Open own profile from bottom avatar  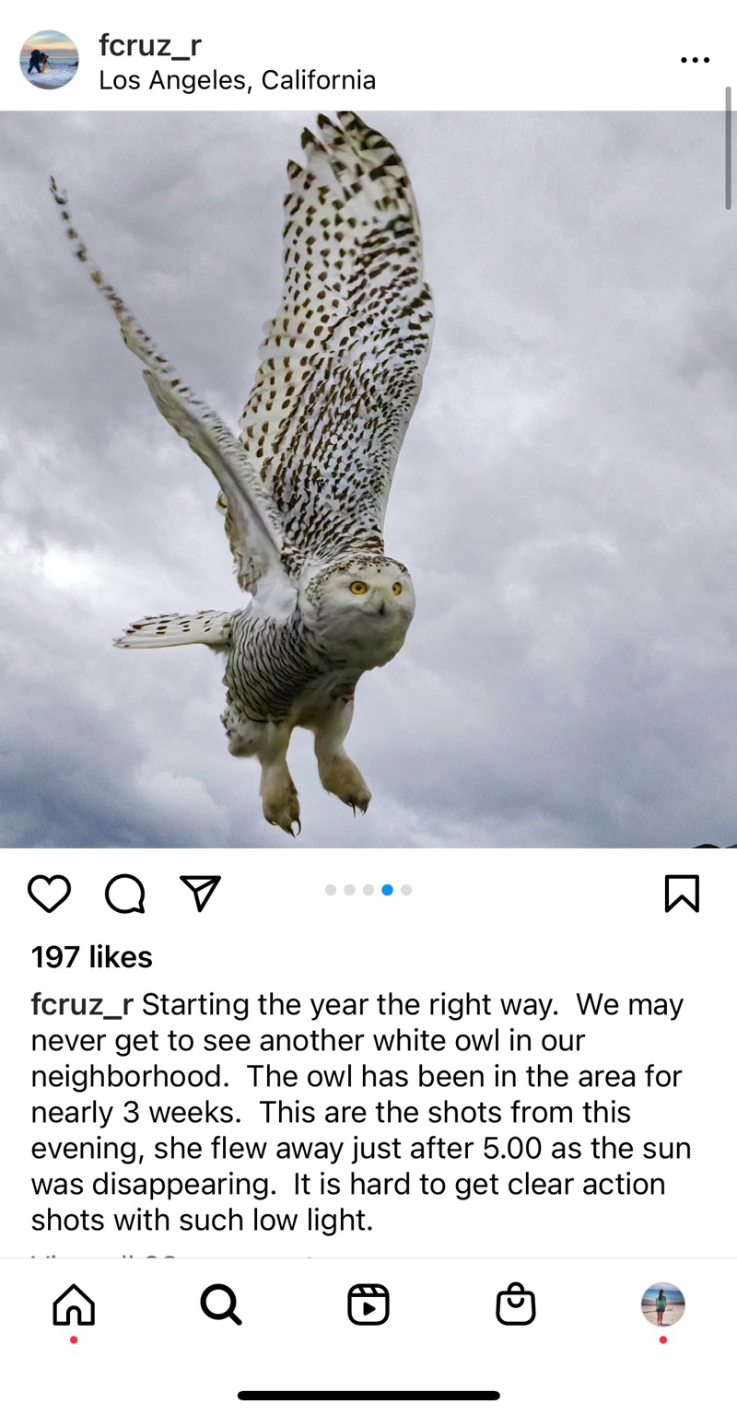coord(663,1304)
